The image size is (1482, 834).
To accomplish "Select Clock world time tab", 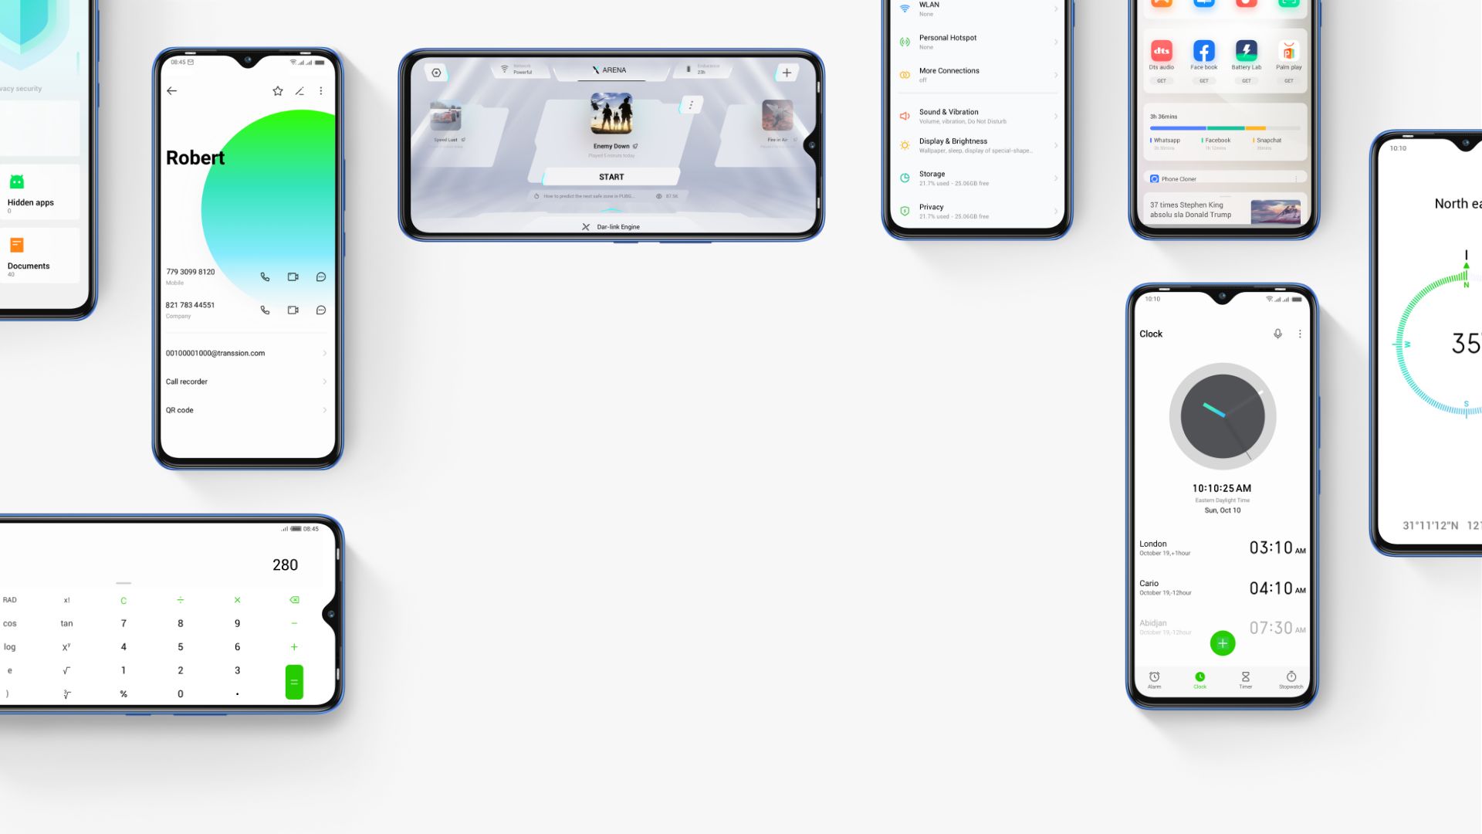I will (1200, 677).
